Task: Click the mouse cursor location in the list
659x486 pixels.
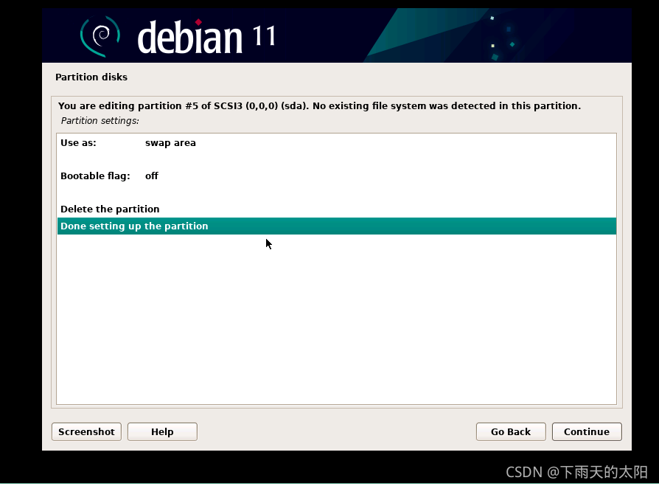Action: pyautogui.click(x=268, y=243)
